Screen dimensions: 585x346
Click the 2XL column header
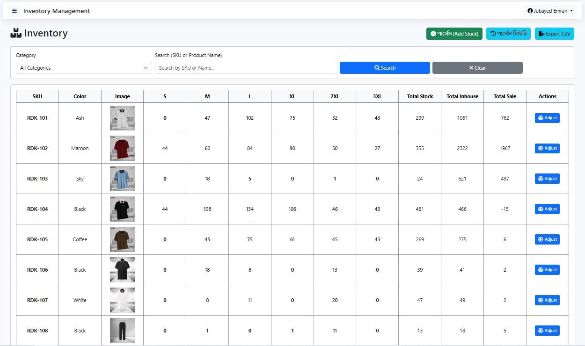pos(335,96)
